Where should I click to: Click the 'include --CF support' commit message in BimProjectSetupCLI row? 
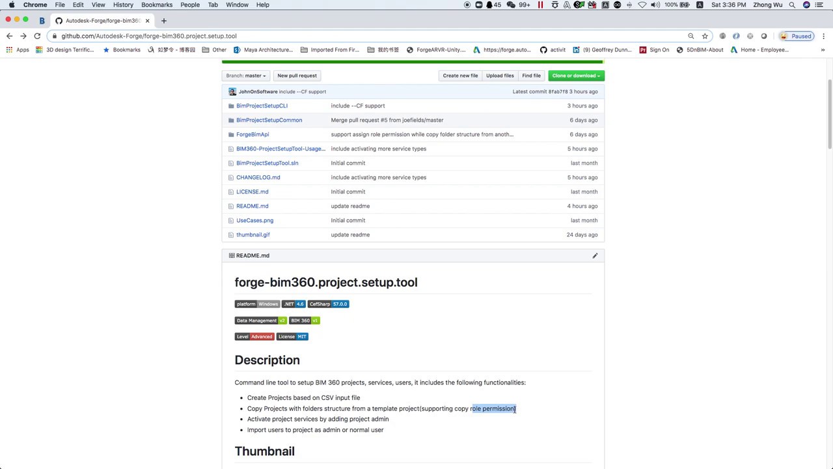click(x=357, y=106)
